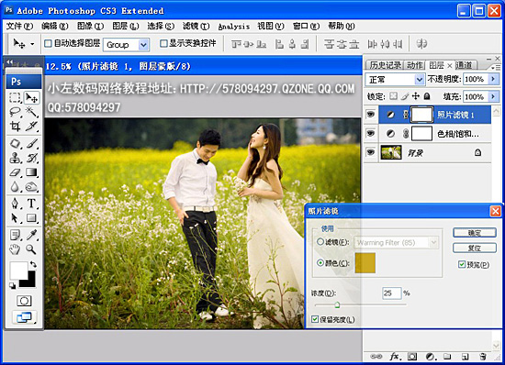Viewport: 505px width, 365px height.
Task: Enable 自动选择图层 checkbox
Action: click(48, 43)
